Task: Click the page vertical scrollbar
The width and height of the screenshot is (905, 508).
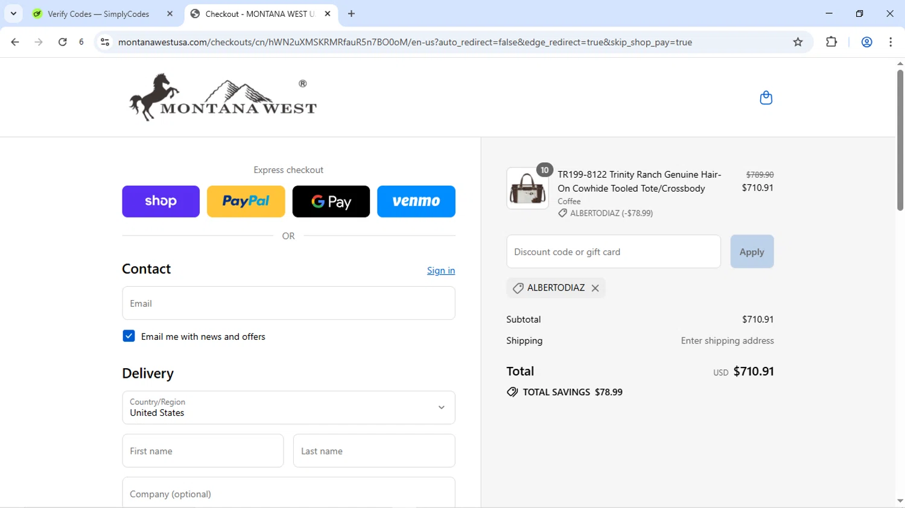Action: coord(900,140)
